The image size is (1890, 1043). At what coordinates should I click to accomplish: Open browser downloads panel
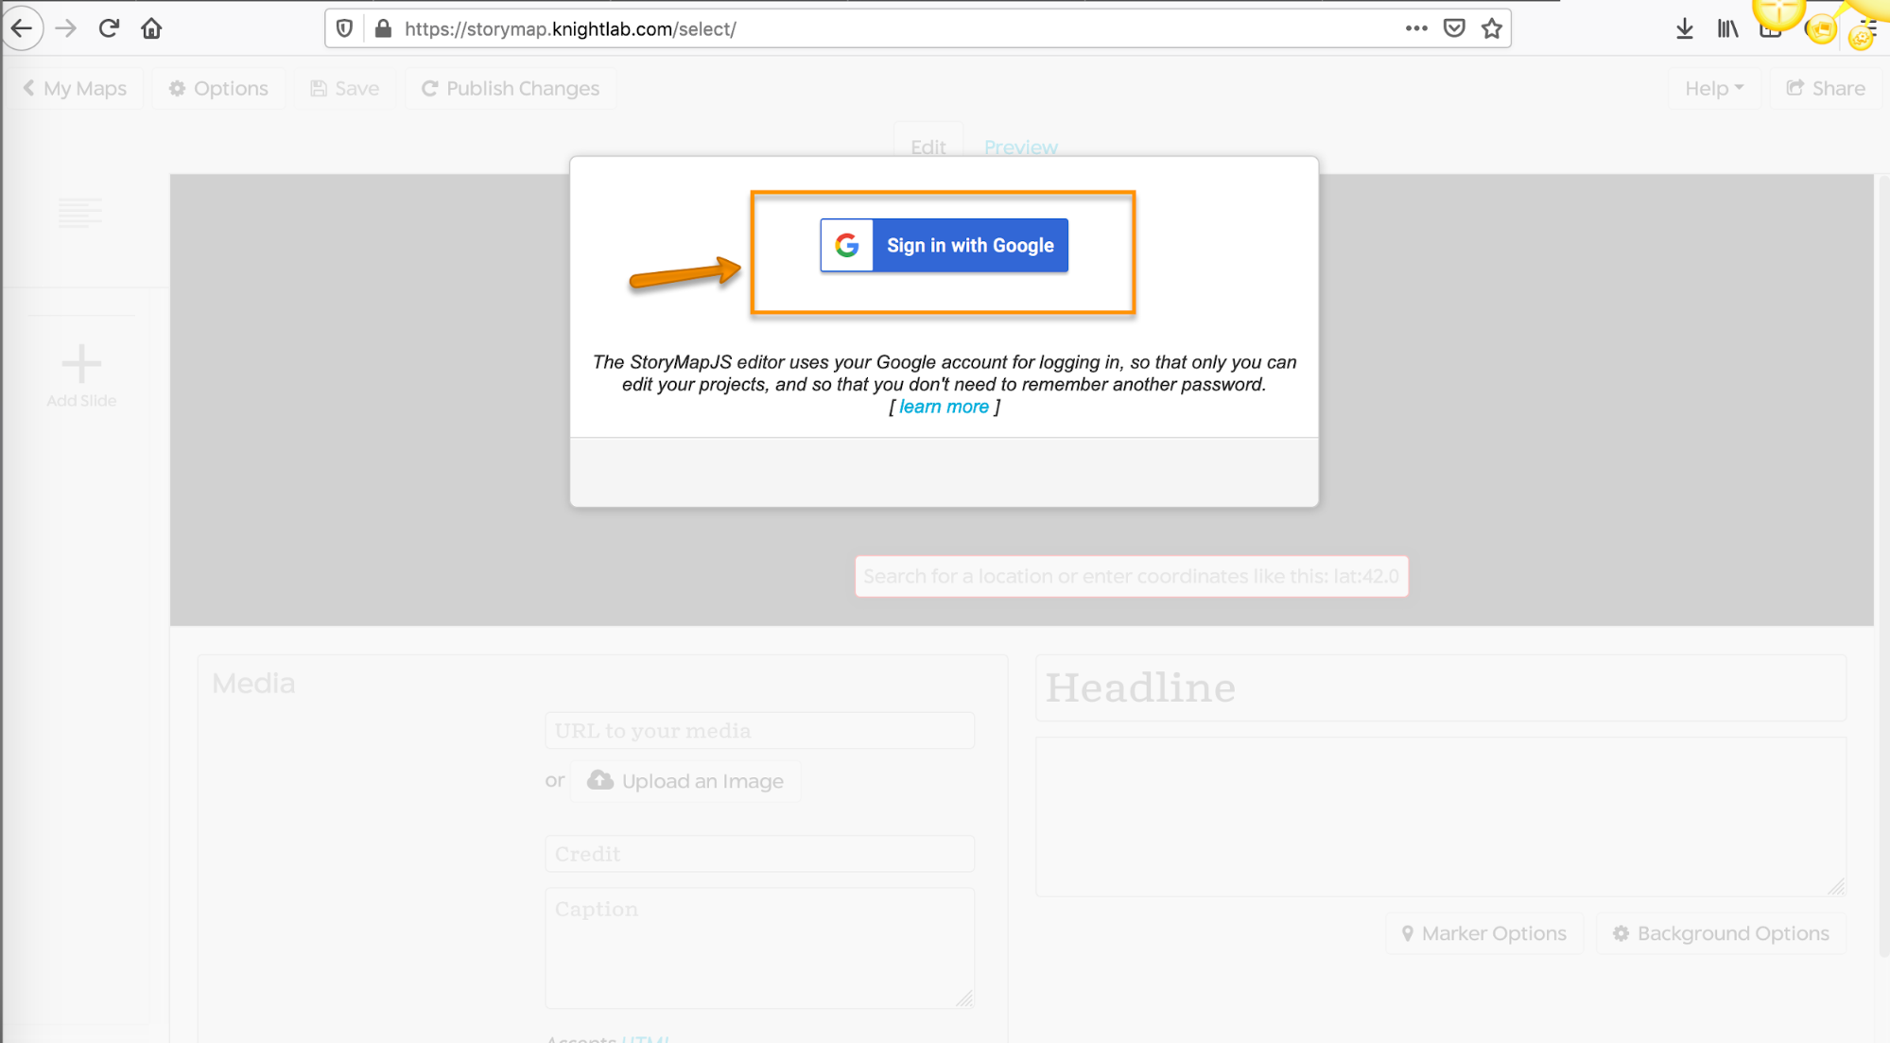[x=1684, y=28]
